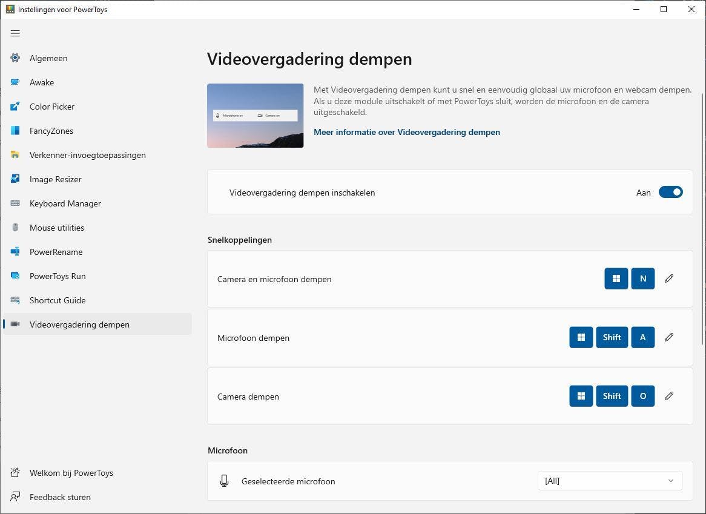Select Verkenner-invoegtoepassingen in the sidebar
706x514 pixels.
point(87,155)
